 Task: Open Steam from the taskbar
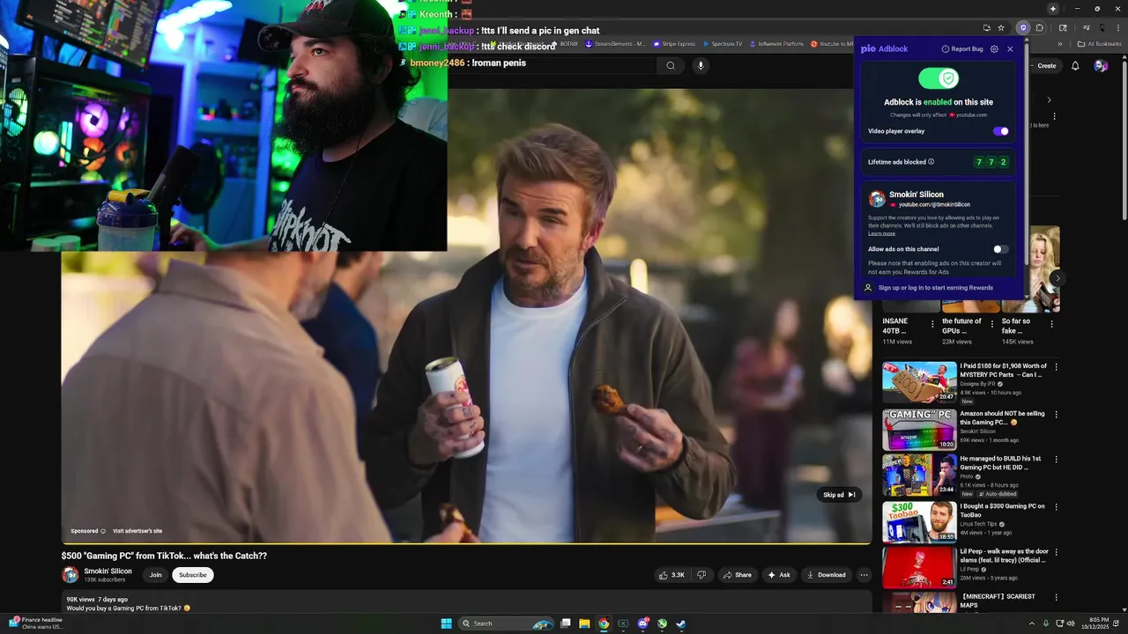[x=681, y=623]
